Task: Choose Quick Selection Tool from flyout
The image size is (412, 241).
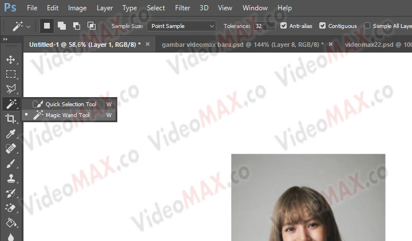Action: coord(69,104)
